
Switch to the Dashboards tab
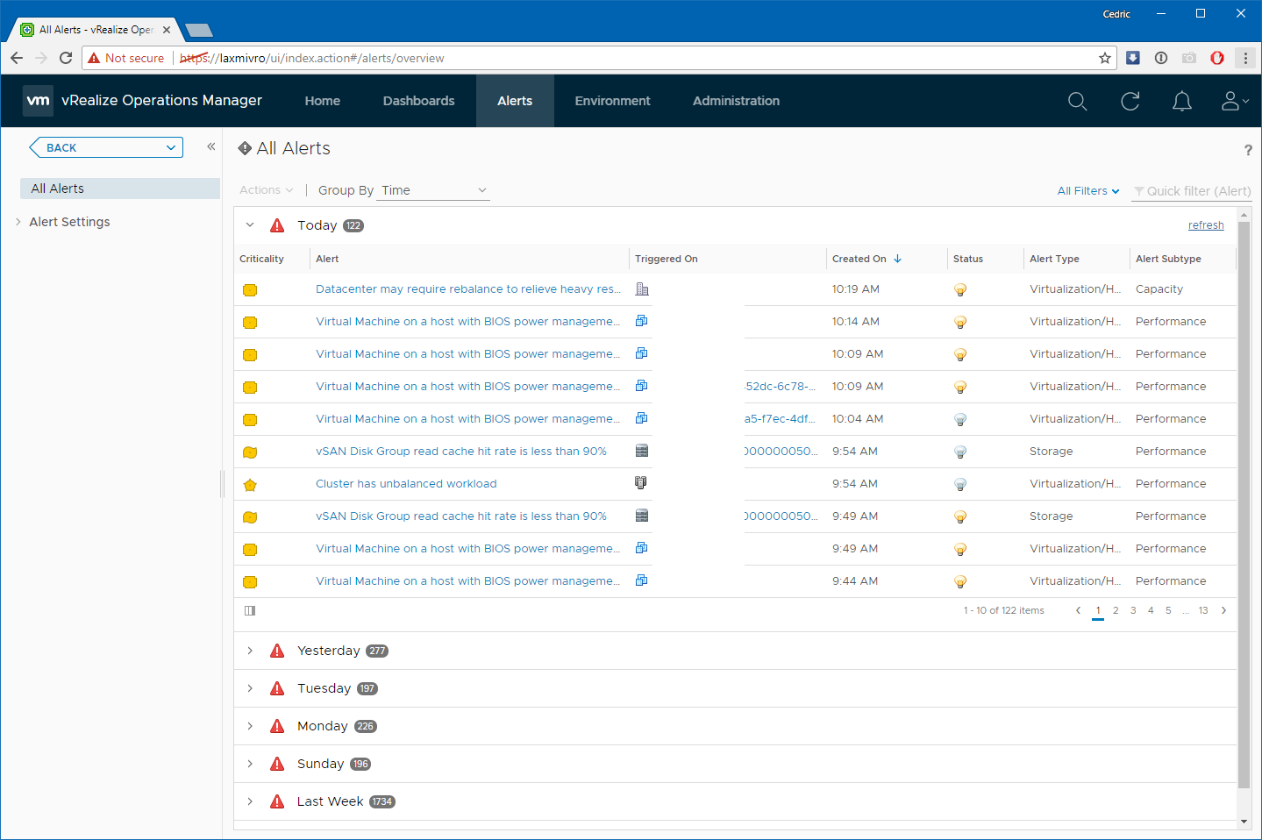418,101
